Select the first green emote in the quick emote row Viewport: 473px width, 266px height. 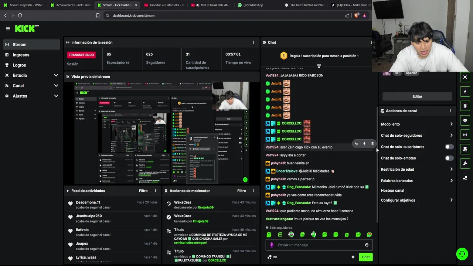pos(269,235)
